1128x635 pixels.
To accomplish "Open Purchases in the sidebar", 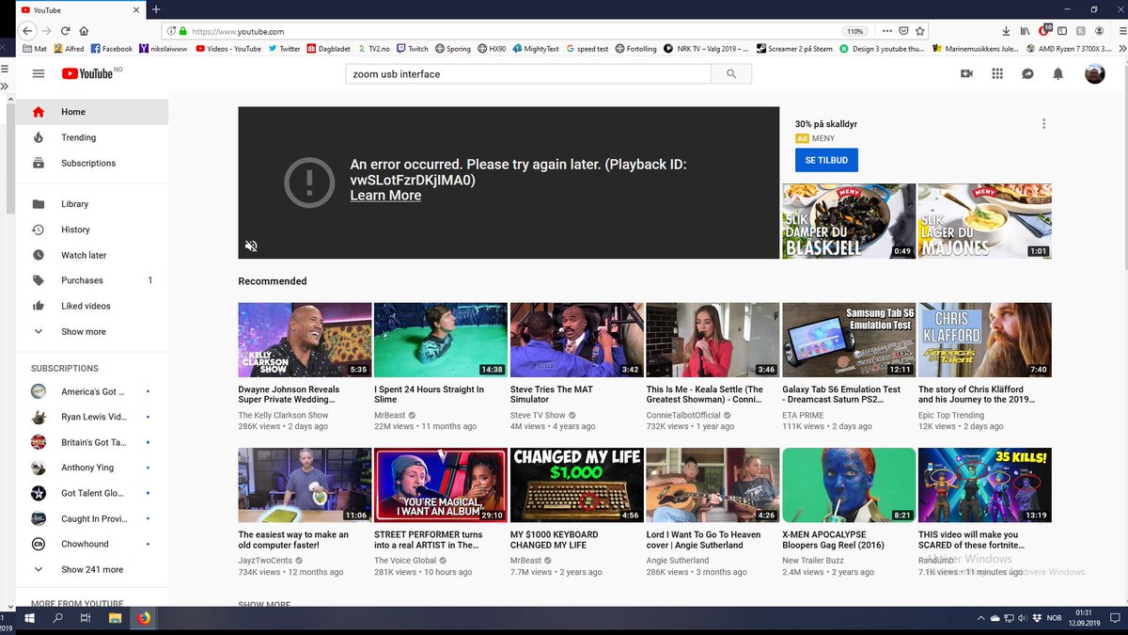I will click(x=92, y=280).
